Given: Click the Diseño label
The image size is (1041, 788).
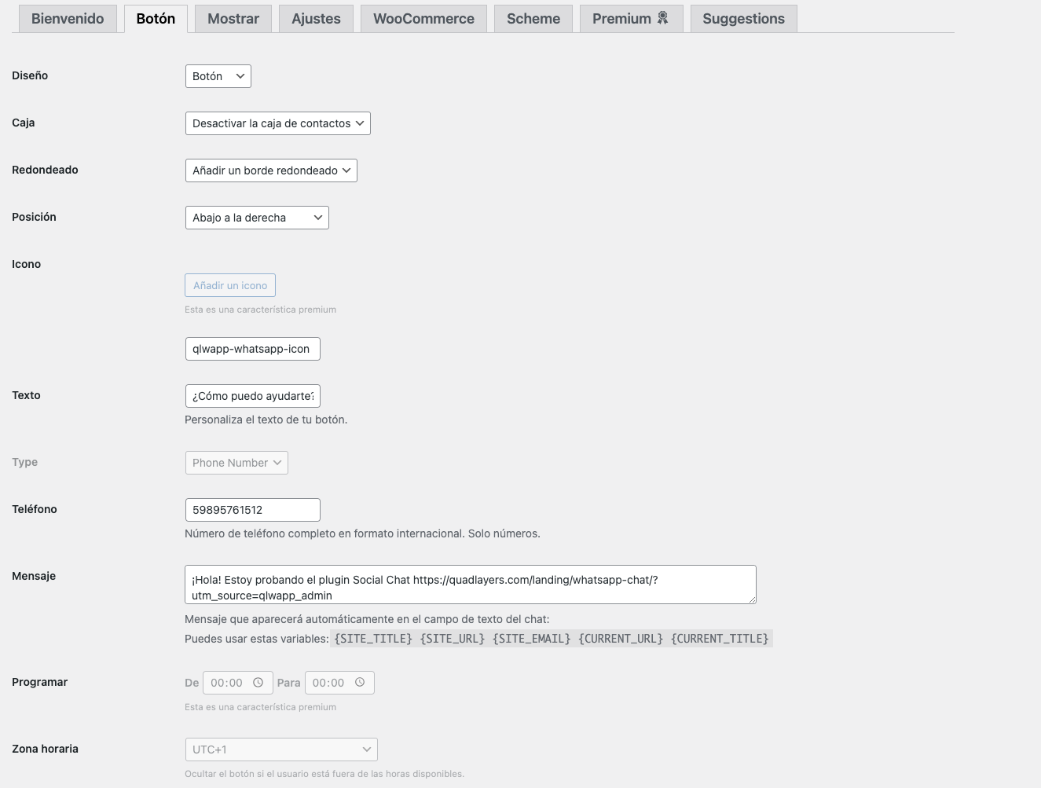Looking at the screenshot, I should (x=30, y=75).
